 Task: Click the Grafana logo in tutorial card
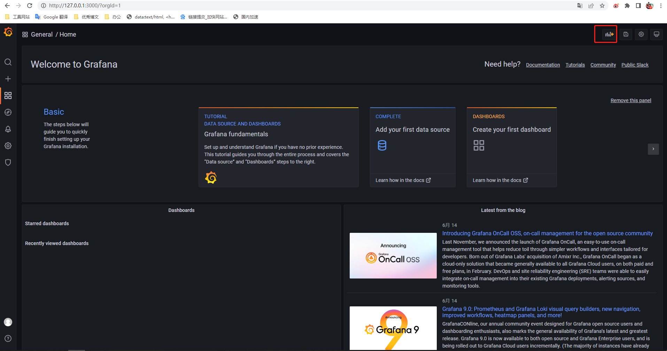211,177
